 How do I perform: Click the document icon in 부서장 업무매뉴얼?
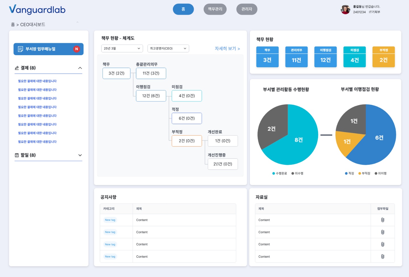[20, 49]
